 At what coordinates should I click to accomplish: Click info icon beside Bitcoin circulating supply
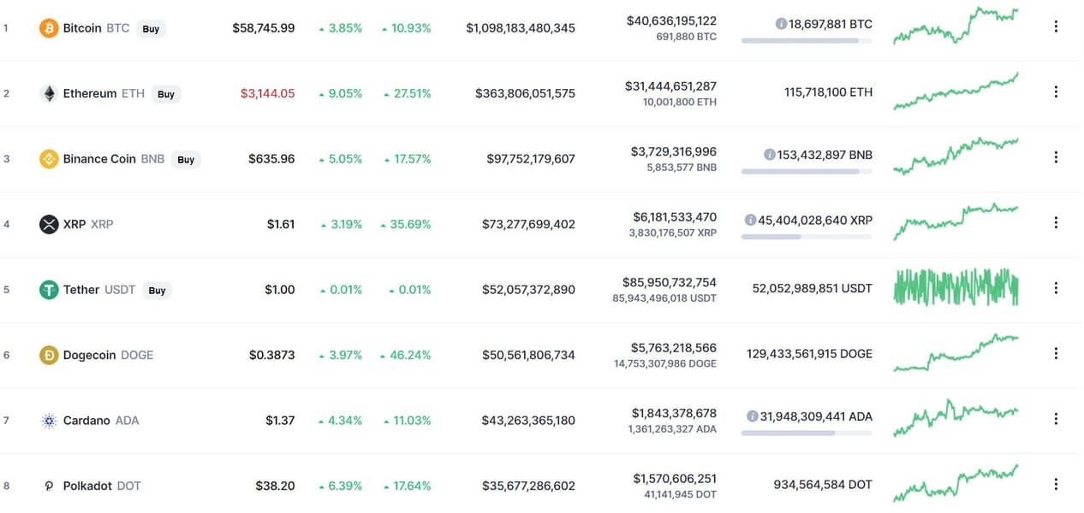(x=781, y=24)
